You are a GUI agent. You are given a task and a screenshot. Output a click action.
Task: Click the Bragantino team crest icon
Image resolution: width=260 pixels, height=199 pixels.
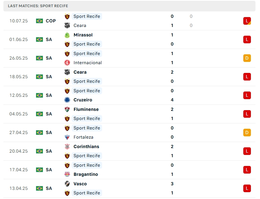point(67,174)
